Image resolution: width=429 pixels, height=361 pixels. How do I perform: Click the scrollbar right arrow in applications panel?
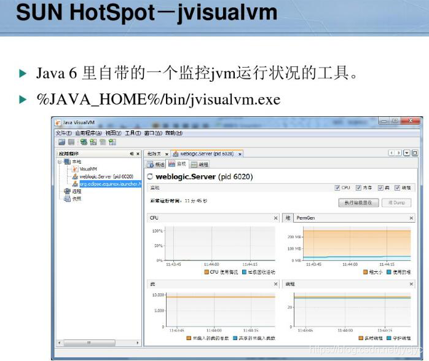[x=138, y=343]
